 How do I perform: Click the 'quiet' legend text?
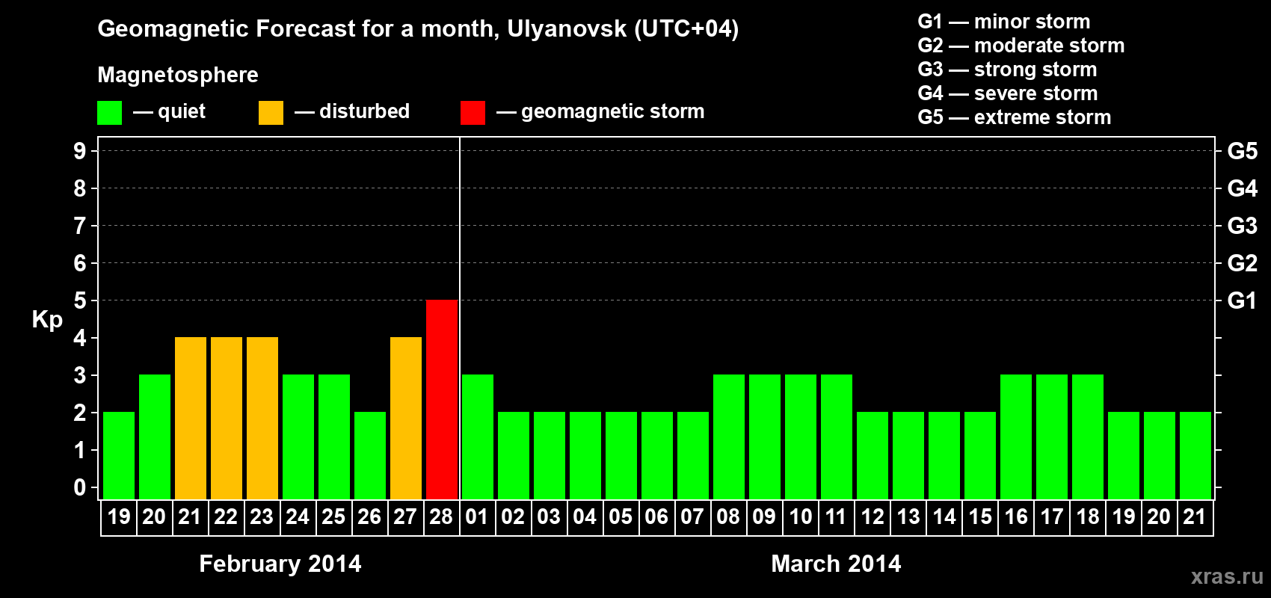coord(182,111)
